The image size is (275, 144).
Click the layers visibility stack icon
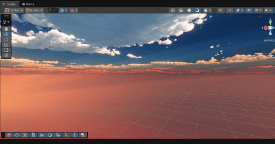click(256, 10)
